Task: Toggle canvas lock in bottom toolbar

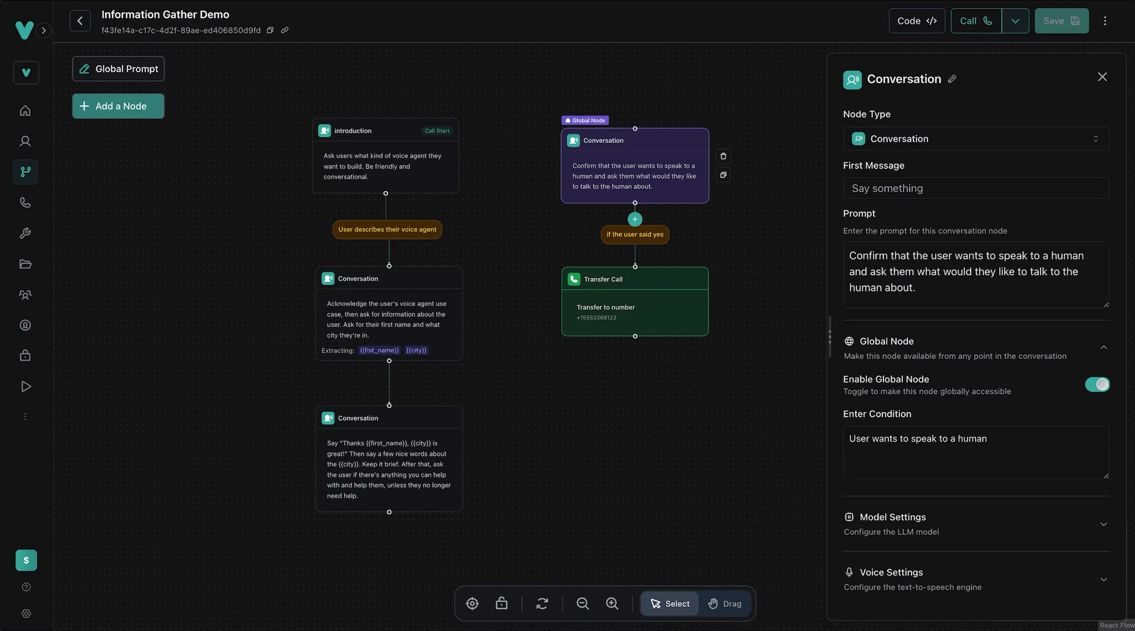Action: 502,603
